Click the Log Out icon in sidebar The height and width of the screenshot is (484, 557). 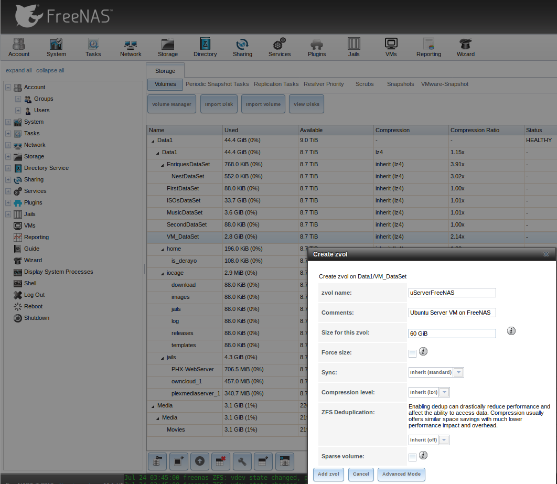tap(18, 295)
